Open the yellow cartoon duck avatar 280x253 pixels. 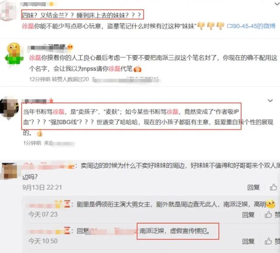point(14,53)
